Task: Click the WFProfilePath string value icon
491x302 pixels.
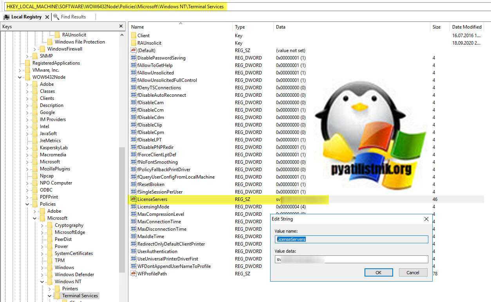Action: [x=133, y=273]
